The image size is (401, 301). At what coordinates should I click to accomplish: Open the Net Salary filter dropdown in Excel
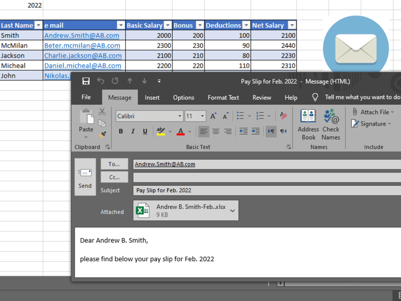[292, 25]
